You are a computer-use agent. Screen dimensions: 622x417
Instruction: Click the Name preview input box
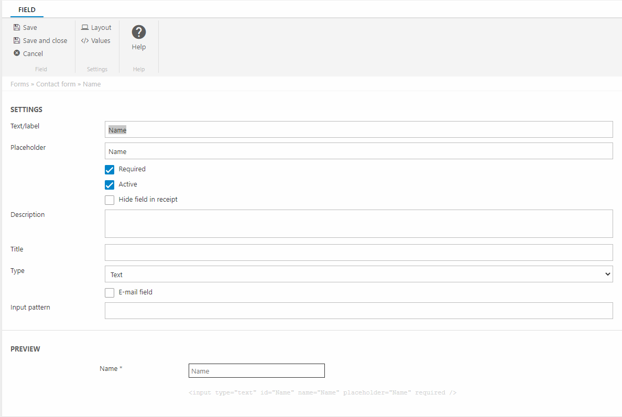coord(256,371)
